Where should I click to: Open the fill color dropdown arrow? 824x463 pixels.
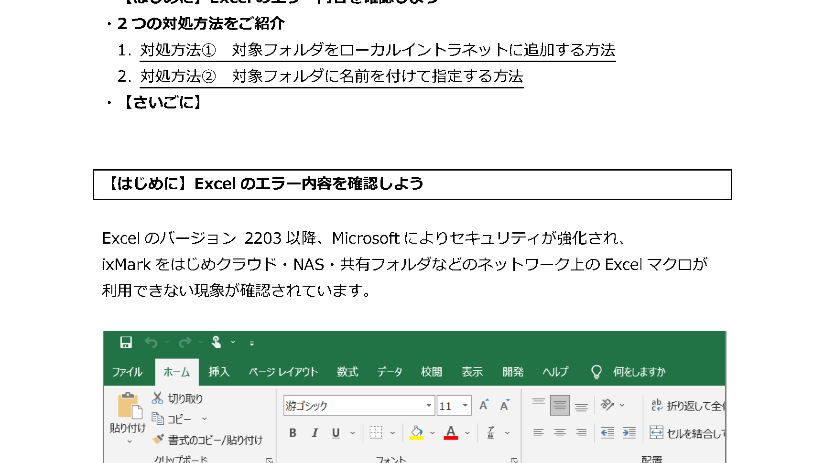(x=433, y=433)
